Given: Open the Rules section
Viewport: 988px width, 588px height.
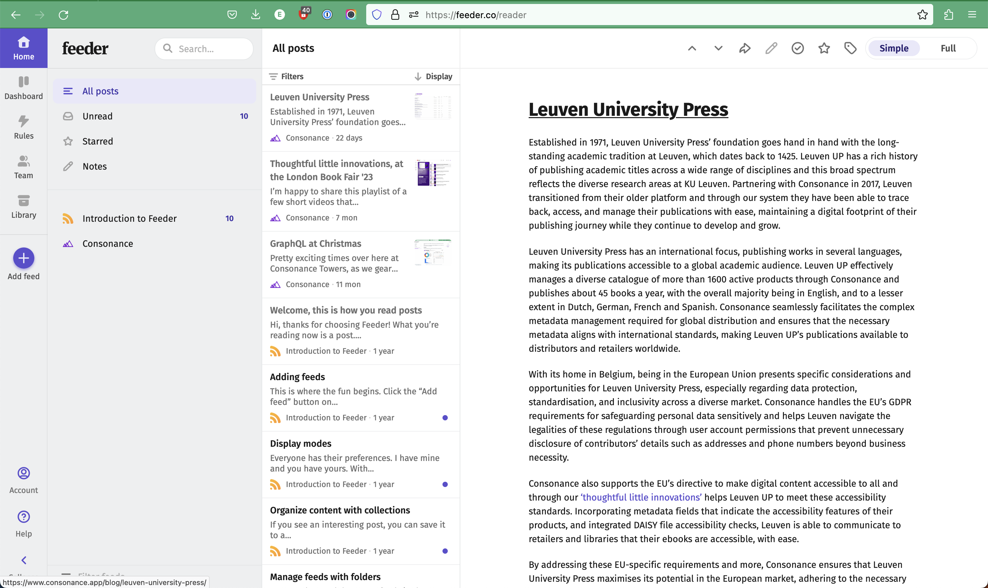Looking at the screenshot, I should coord(23,127).
